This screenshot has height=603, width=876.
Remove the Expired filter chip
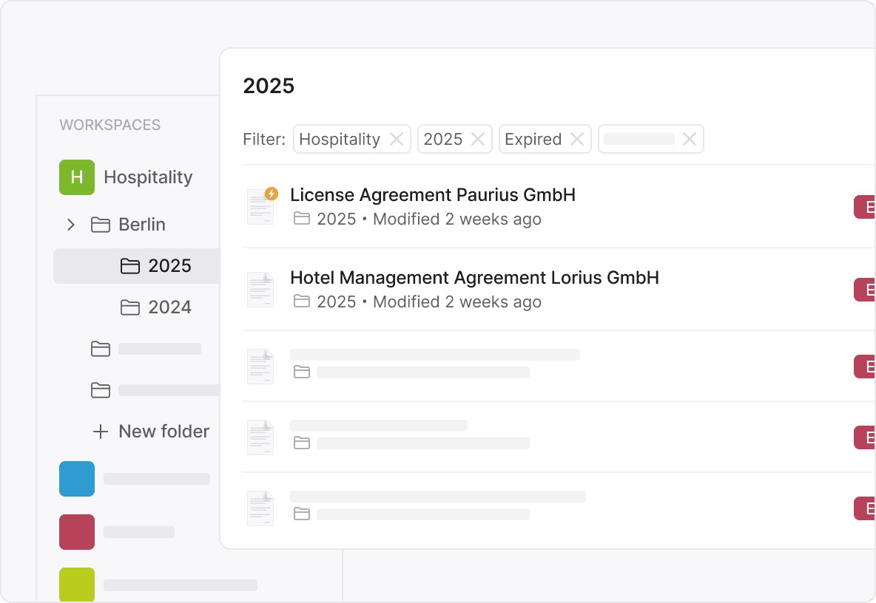coord(577,139)
